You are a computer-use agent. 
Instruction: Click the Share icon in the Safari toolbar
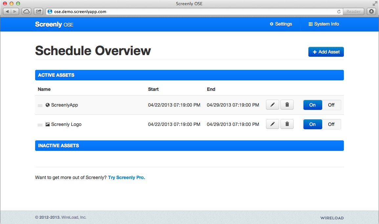click(38, 11)
